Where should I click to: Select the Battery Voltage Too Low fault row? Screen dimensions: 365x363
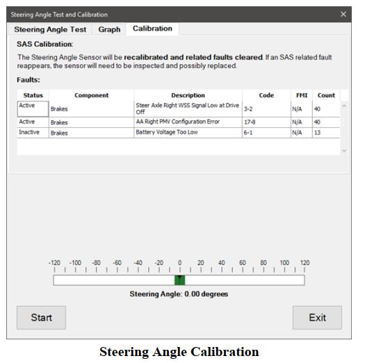[178, 133]
